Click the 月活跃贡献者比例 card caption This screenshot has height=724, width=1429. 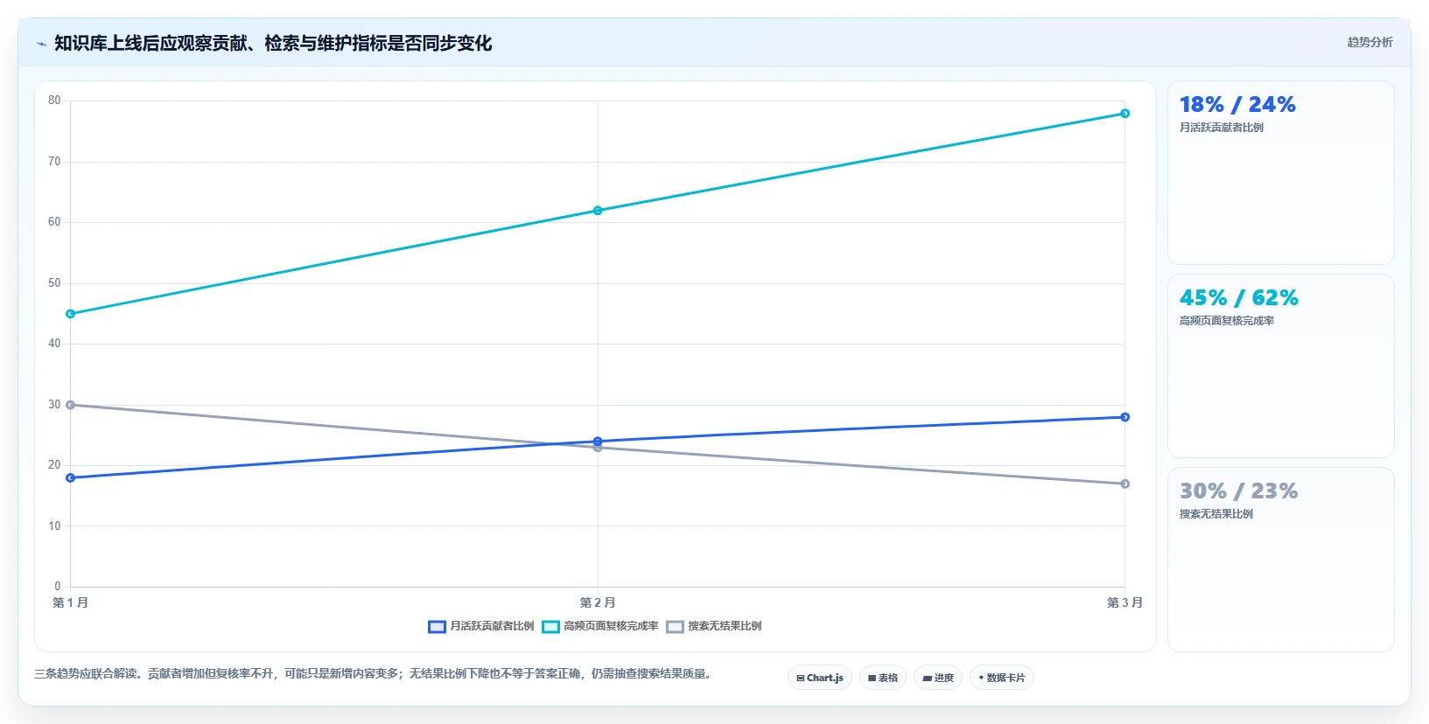(x=1222, y=128)
